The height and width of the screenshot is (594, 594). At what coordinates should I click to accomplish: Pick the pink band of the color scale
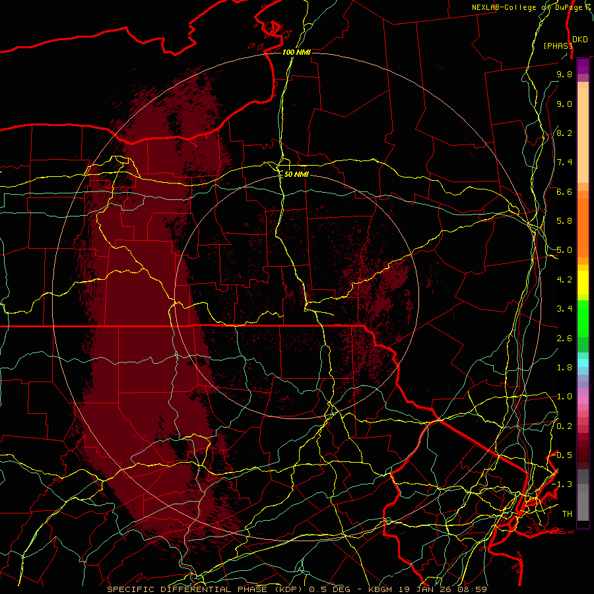click(x=583, y=400)
